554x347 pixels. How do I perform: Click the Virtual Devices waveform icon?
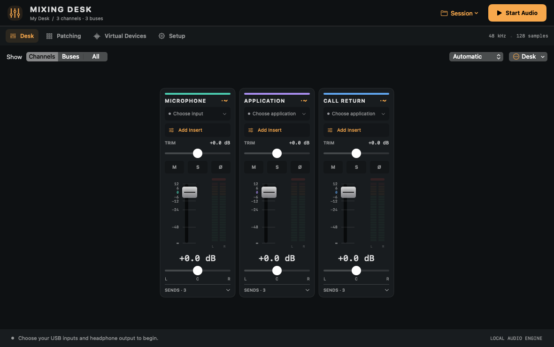(x=97, y=36)
